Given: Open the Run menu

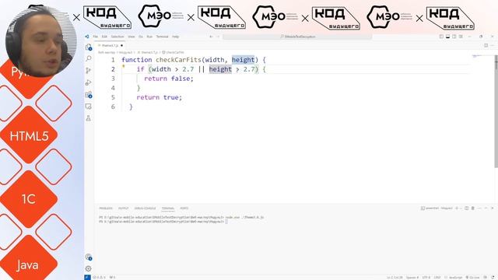Looking at the screenshot, I should tap(149, 37).
